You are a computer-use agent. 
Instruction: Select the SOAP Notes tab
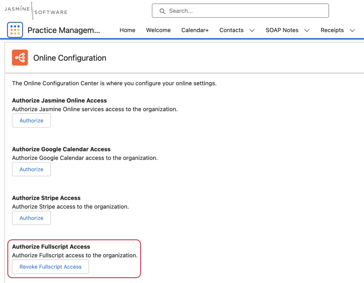click(282, 30)
